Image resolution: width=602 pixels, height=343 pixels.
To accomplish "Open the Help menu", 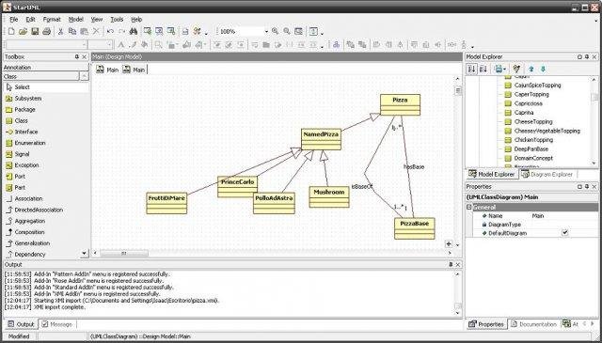I will point(136,19).
